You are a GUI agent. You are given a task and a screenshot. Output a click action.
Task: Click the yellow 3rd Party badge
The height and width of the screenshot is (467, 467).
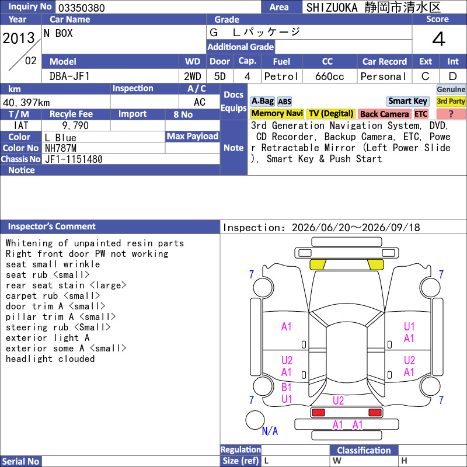[451, 101]
